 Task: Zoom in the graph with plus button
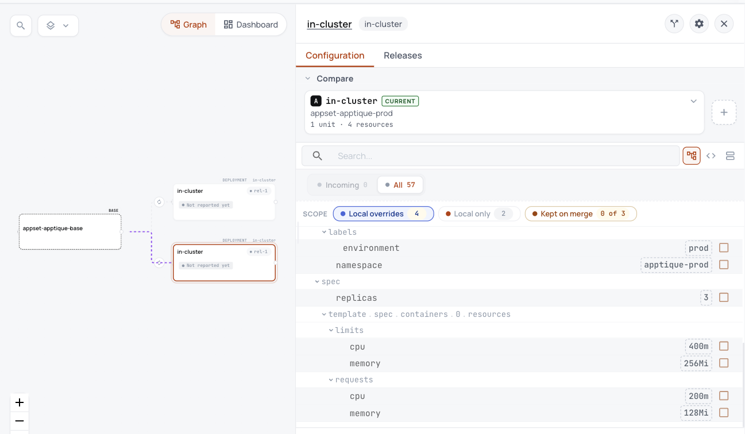point(20,402)
